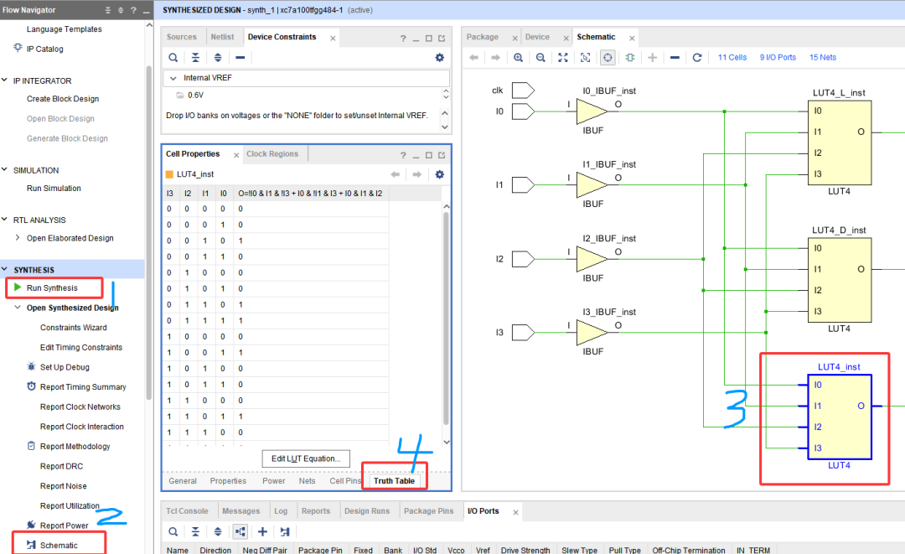
Task: Click the add port plus icon in I/O Ports
Action: (262, 531)
